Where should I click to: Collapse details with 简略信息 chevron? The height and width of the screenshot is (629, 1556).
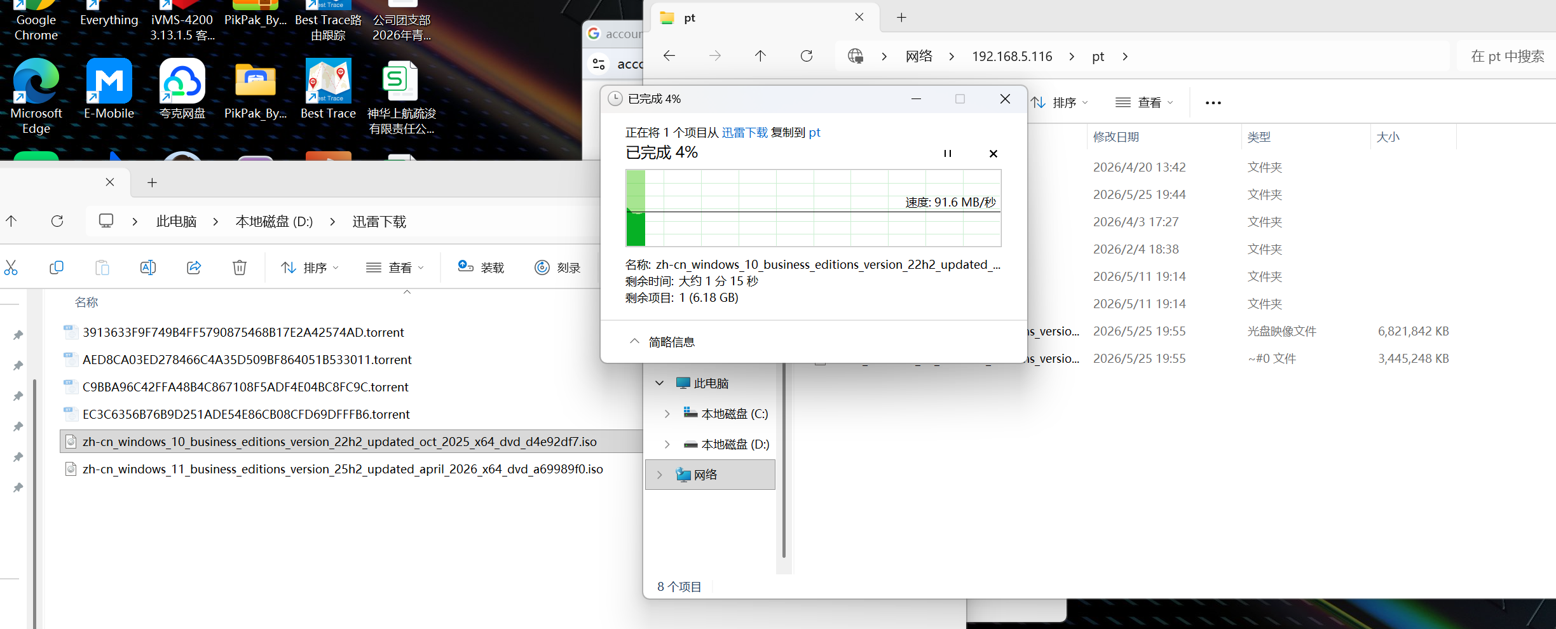coord(634,341)
